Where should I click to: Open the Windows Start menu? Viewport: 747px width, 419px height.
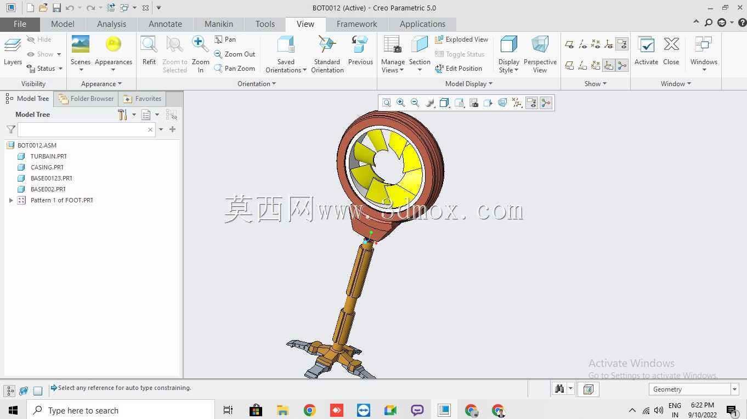click(x=13, y=410)
